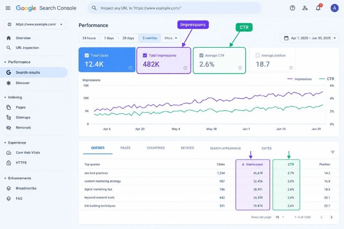
Task: Click the Core Web Vitals gauge icon
Action: click(x=8, y=153)
